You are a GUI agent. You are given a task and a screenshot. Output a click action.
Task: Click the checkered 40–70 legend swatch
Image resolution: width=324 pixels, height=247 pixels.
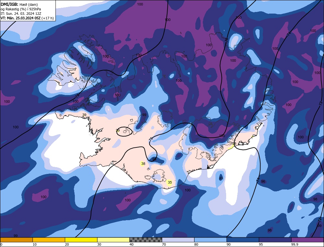coord(146,240)
